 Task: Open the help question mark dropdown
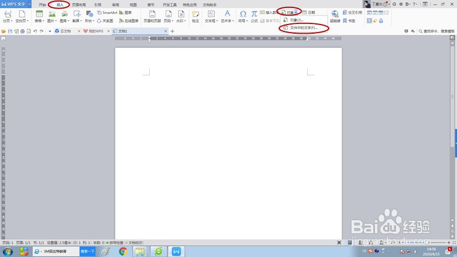[x=415, y=4]
